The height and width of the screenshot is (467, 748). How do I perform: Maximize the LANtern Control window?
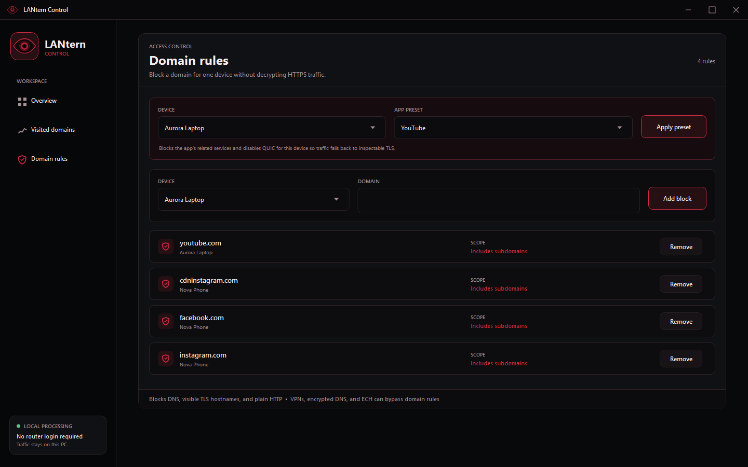pos(712,10)
